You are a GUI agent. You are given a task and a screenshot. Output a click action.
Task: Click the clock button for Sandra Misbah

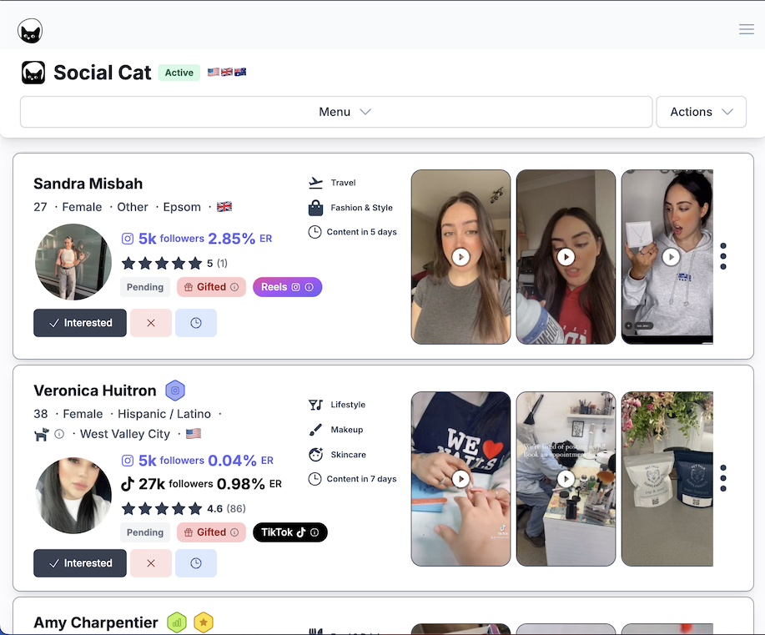[196, 323]
